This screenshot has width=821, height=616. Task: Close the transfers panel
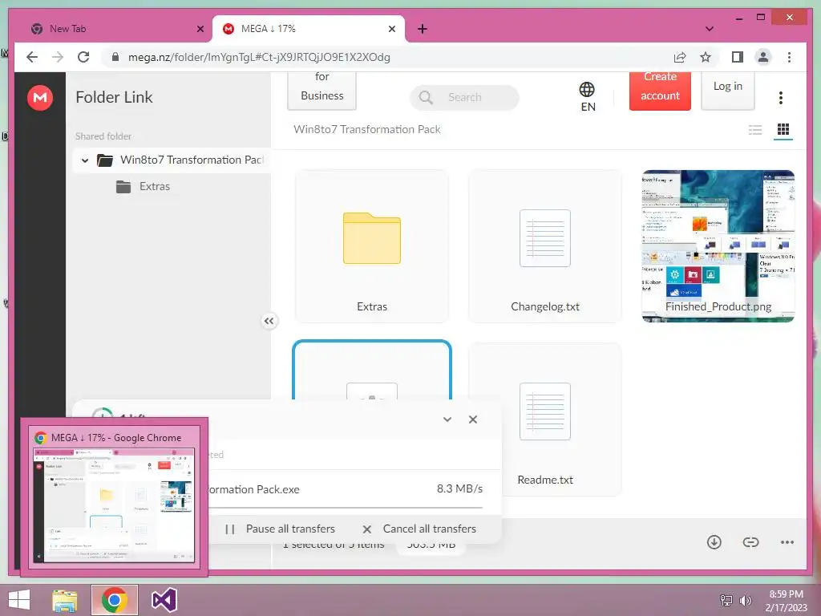tap(473, 419)
